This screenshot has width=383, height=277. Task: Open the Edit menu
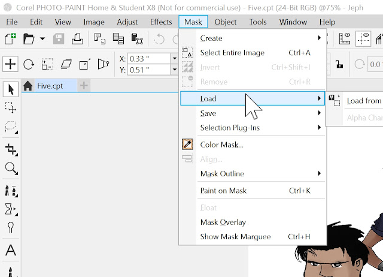(36, 22)
